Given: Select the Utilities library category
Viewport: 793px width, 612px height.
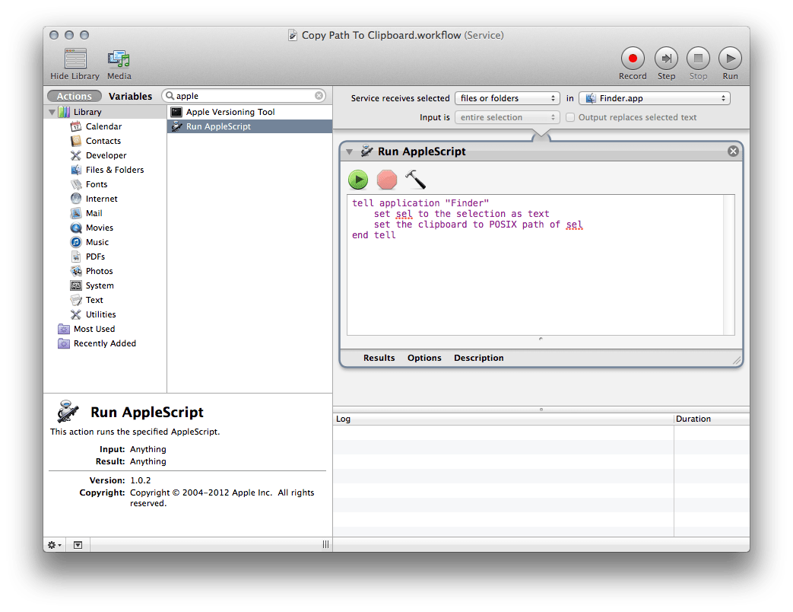Looking at the screenshot, I should [100, 315].
